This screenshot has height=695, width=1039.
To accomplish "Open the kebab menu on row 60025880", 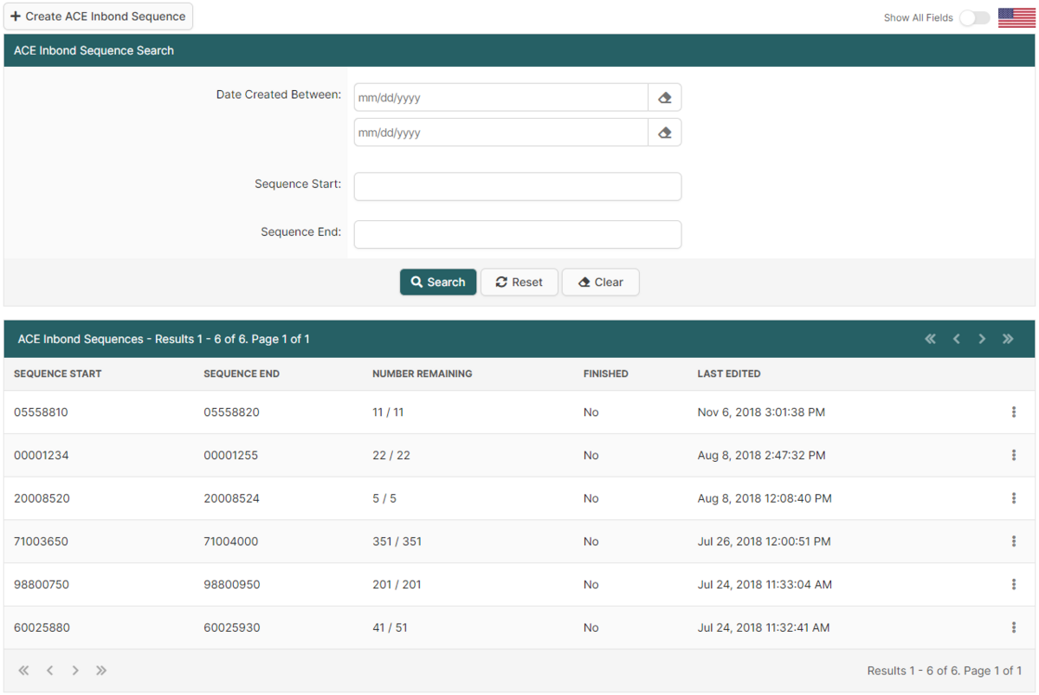I will coord(1014,627).
